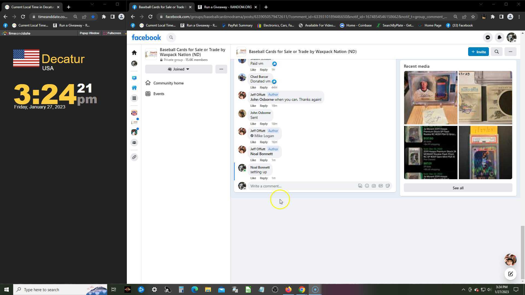Attach a photo using the comment camera icon

[374, 186]
